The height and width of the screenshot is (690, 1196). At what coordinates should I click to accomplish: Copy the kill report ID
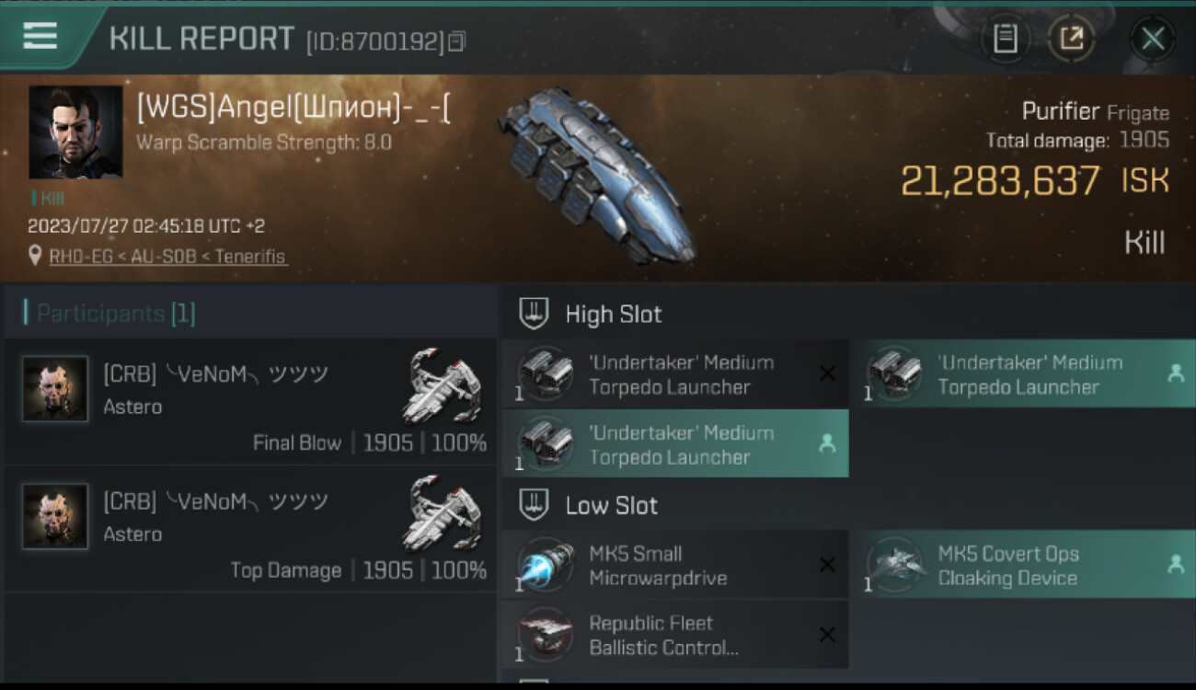458,41
